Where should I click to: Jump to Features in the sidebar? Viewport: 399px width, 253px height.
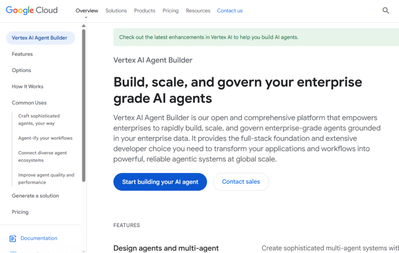[x=22, y=54]
